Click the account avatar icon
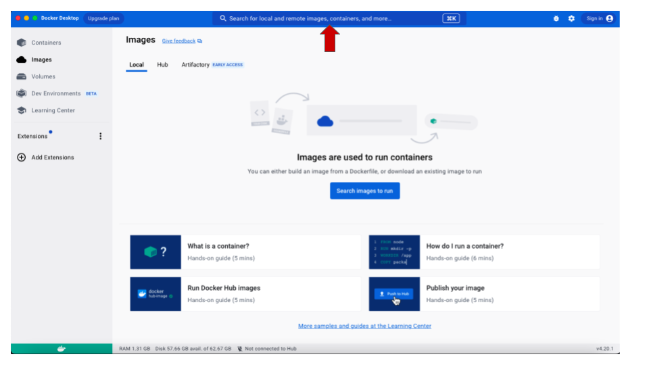Screen dimensions: 649x365 [609, 19]
